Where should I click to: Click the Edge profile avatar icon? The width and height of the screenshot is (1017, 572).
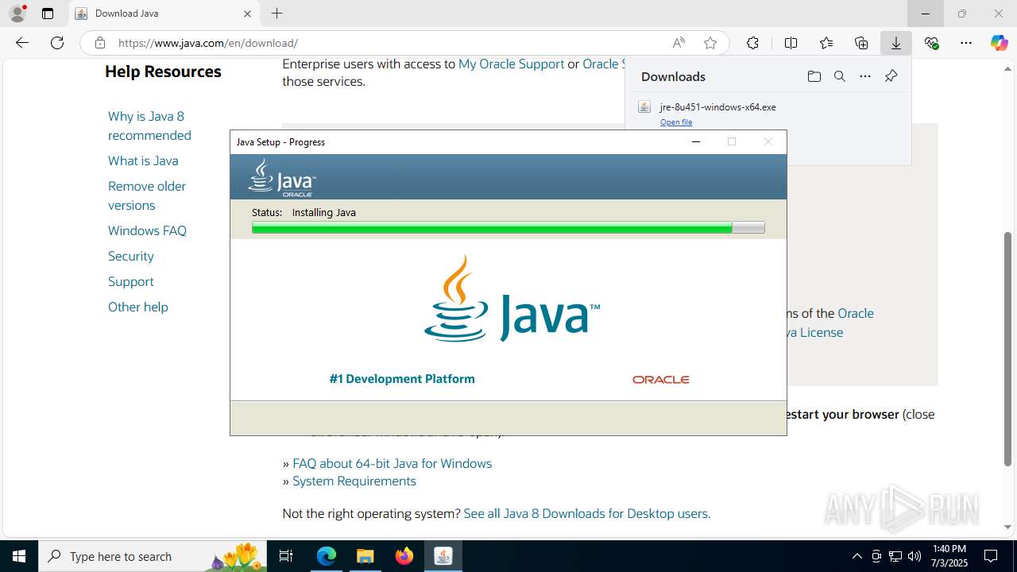tap(17, 14)
